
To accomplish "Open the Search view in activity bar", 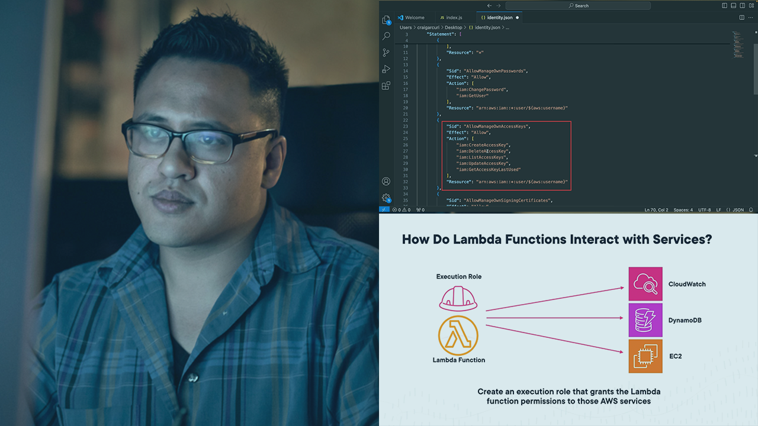I will [x=386, y=36].
